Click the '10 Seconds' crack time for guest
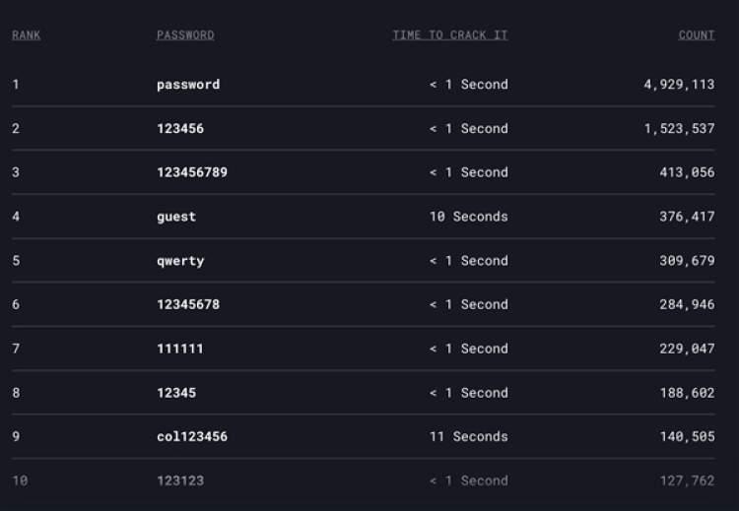The width and height of the screenshot is (739, 511). coord(468,217)
